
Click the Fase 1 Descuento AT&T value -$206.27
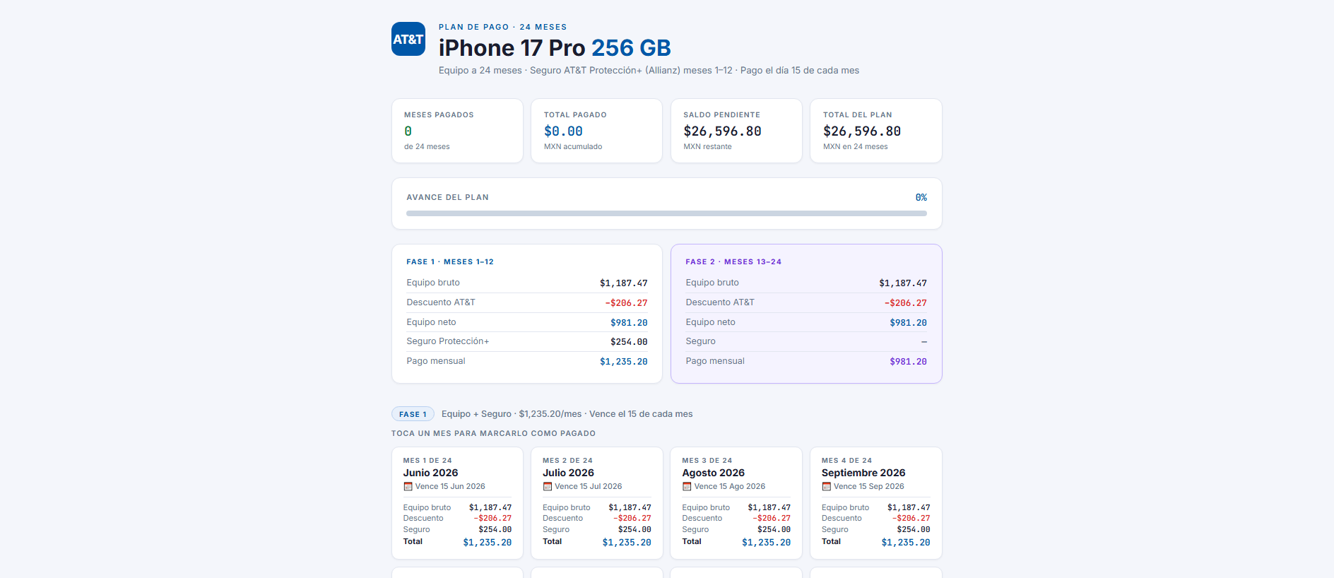coord(626,303)
